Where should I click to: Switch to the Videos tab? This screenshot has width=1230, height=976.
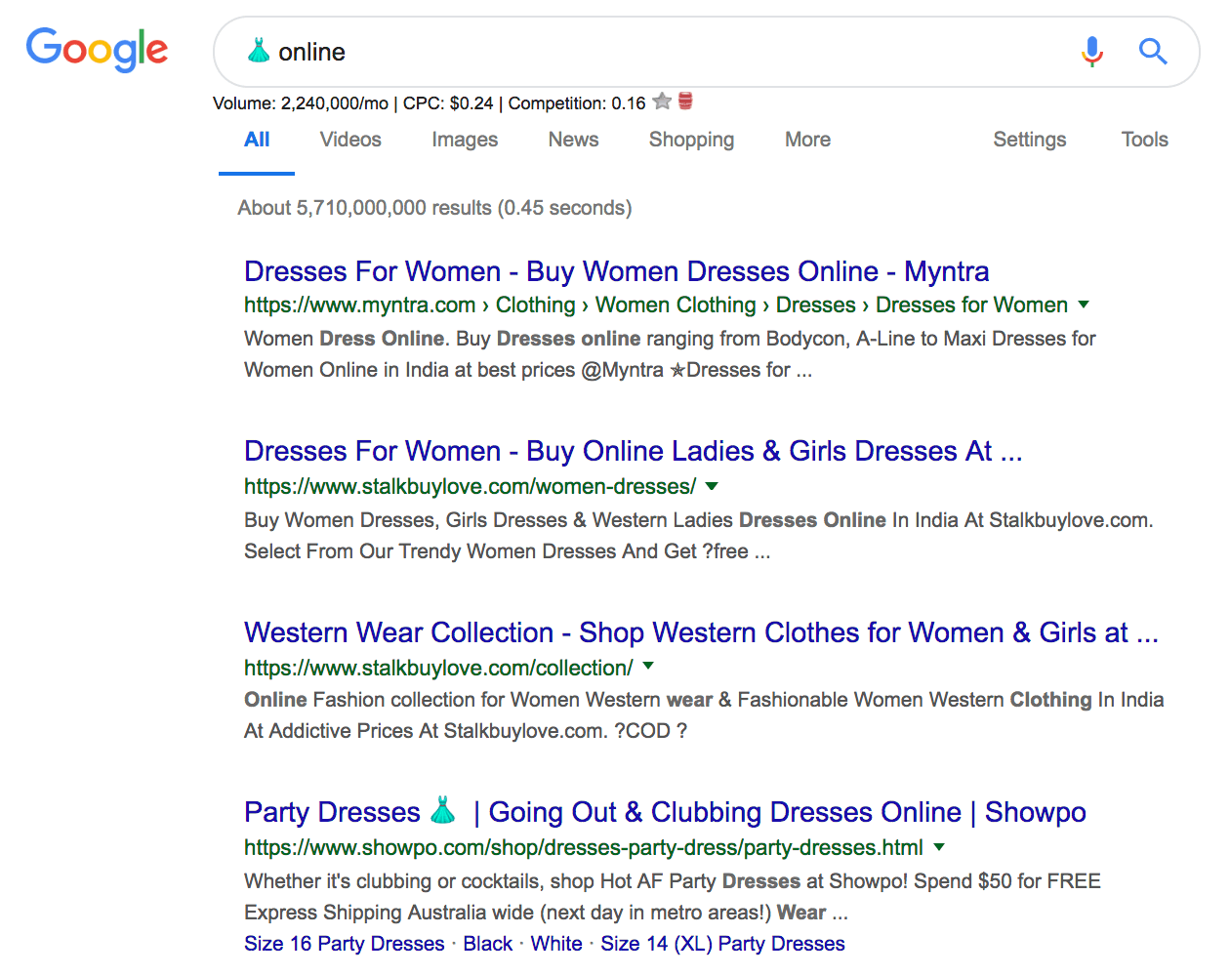point(350,140)
